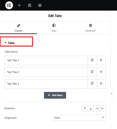Remove Tab Title 3 item

tap(101, 84)
